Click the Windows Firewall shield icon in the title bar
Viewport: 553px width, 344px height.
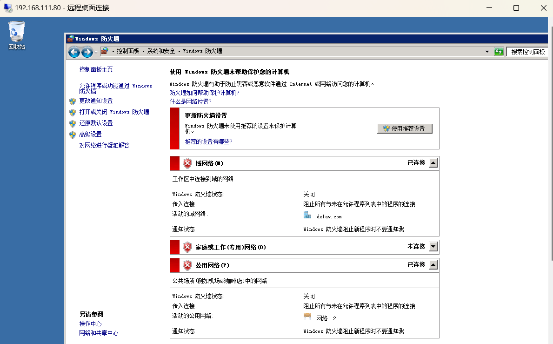click(70, 38)
